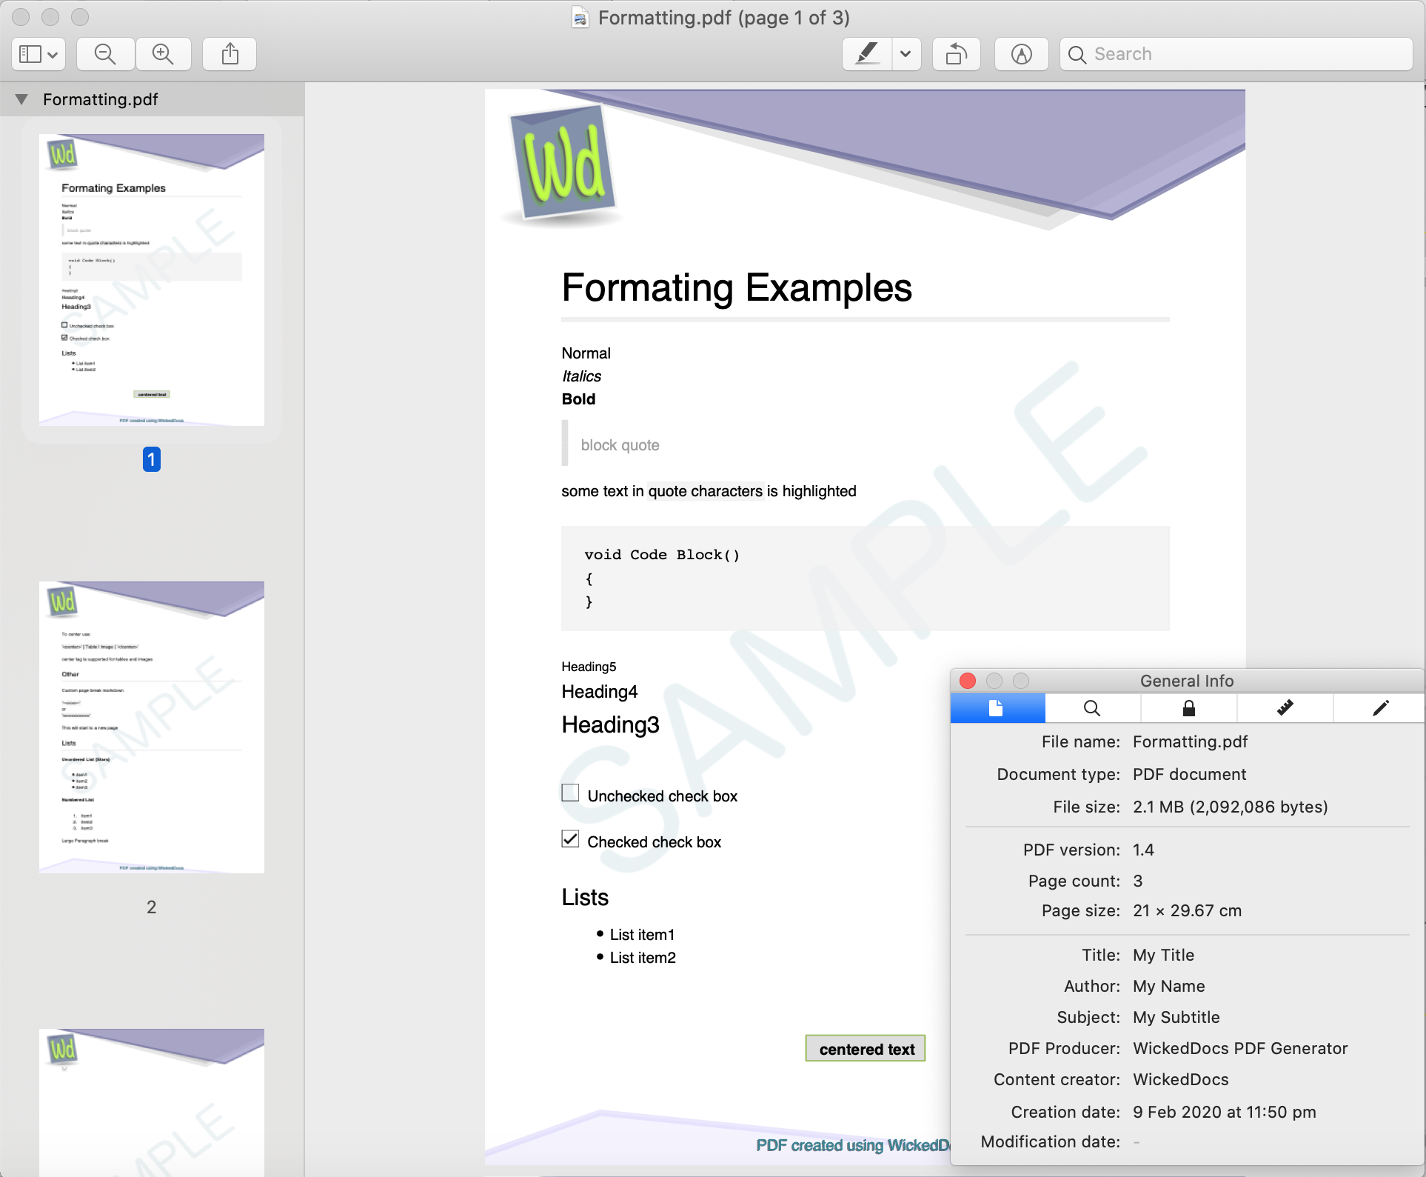
Task: Open the annotations pencil inspector tab
Action: tap(1380, 708)
